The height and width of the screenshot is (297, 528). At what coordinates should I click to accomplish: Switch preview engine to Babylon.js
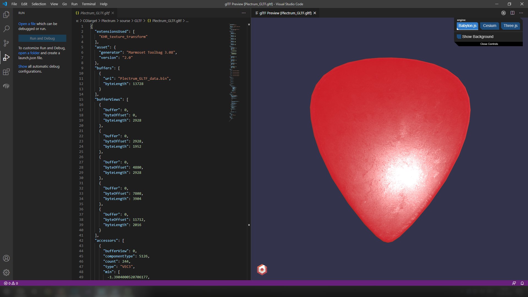(x=467, y=26)
